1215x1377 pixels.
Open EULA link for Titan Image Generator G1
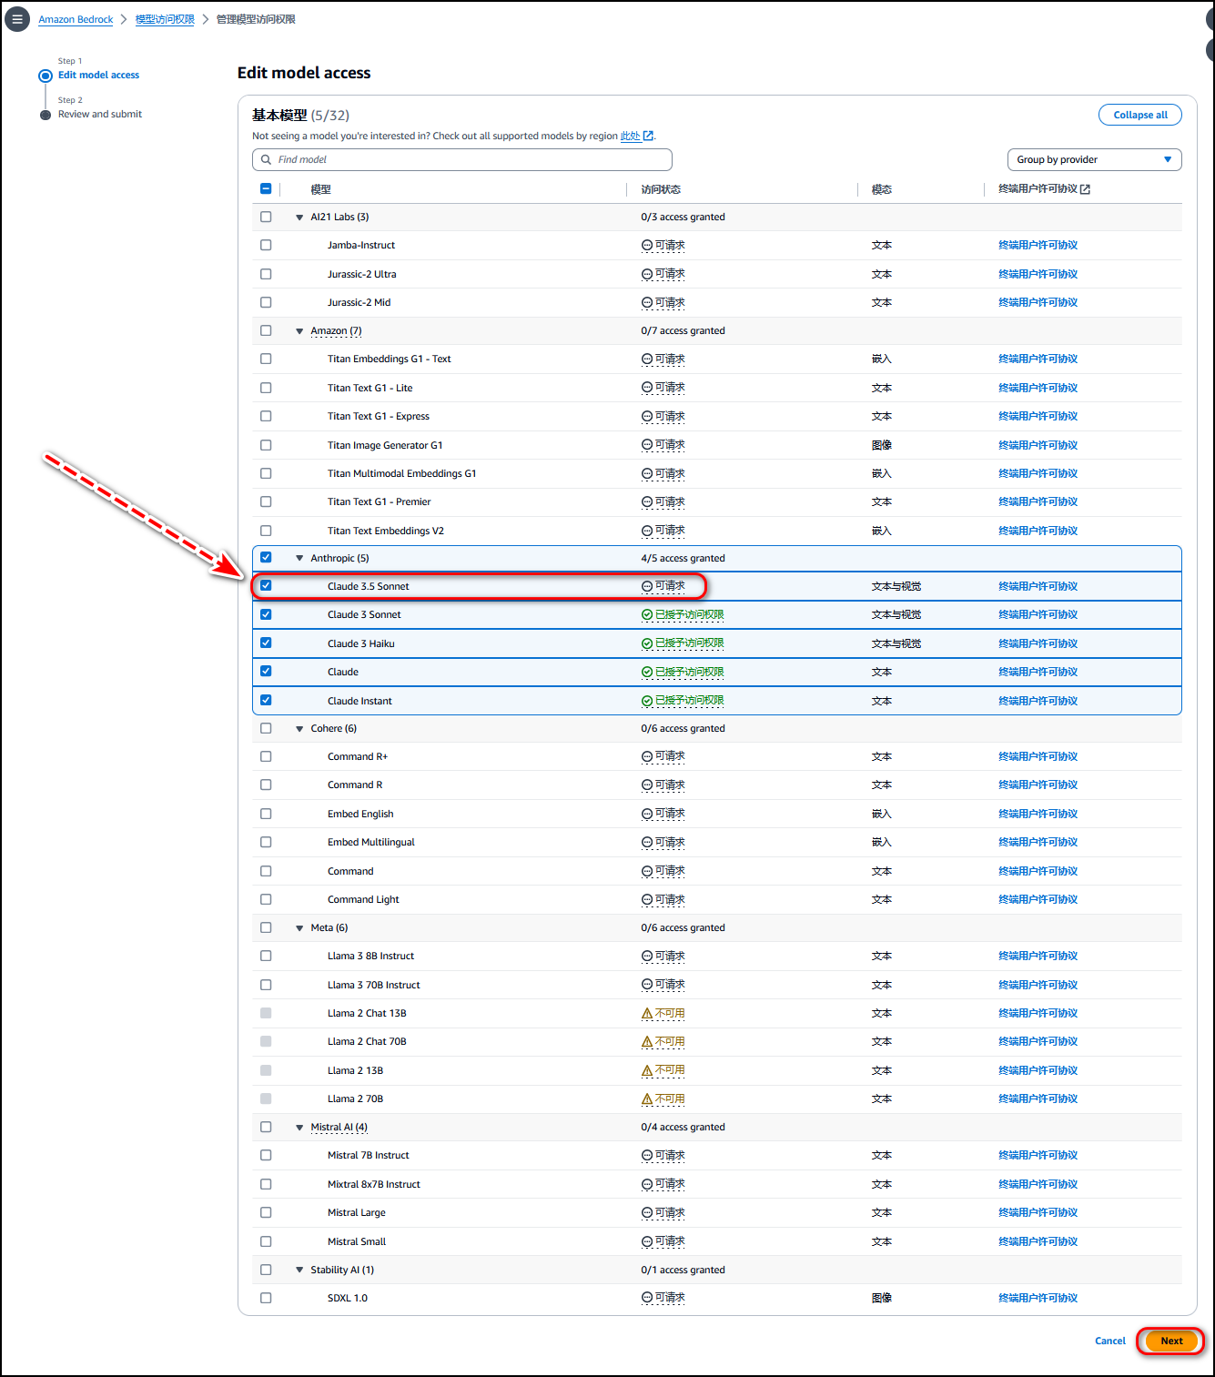coord(1038,445)
